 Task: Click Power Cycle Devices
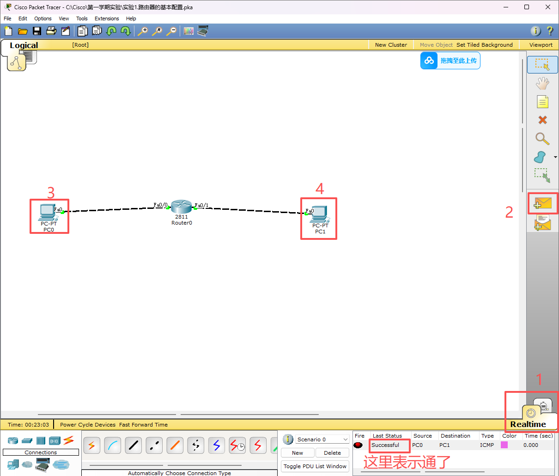coord(88,425)
